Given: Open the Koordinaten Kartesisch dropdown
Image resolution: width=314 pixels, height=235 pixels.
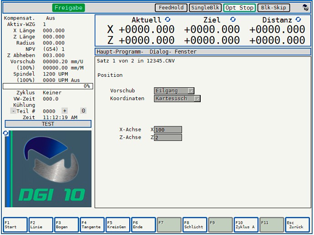Looking at the screenshot, I should 177,98.
